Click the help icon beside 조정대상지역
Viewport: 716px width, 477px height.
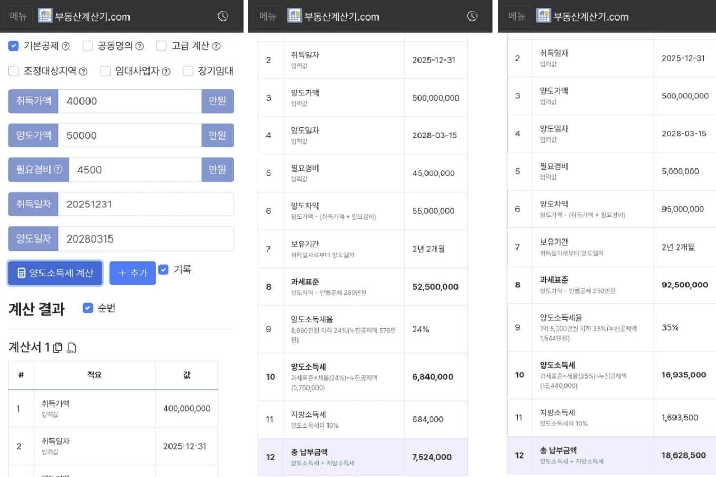[83, 72]
